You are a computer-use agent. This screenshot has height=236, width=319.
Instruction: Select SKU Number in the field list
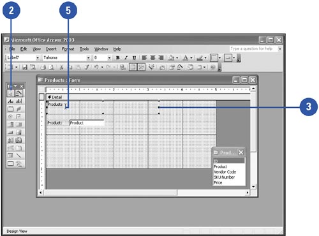[x=229, y=177]
